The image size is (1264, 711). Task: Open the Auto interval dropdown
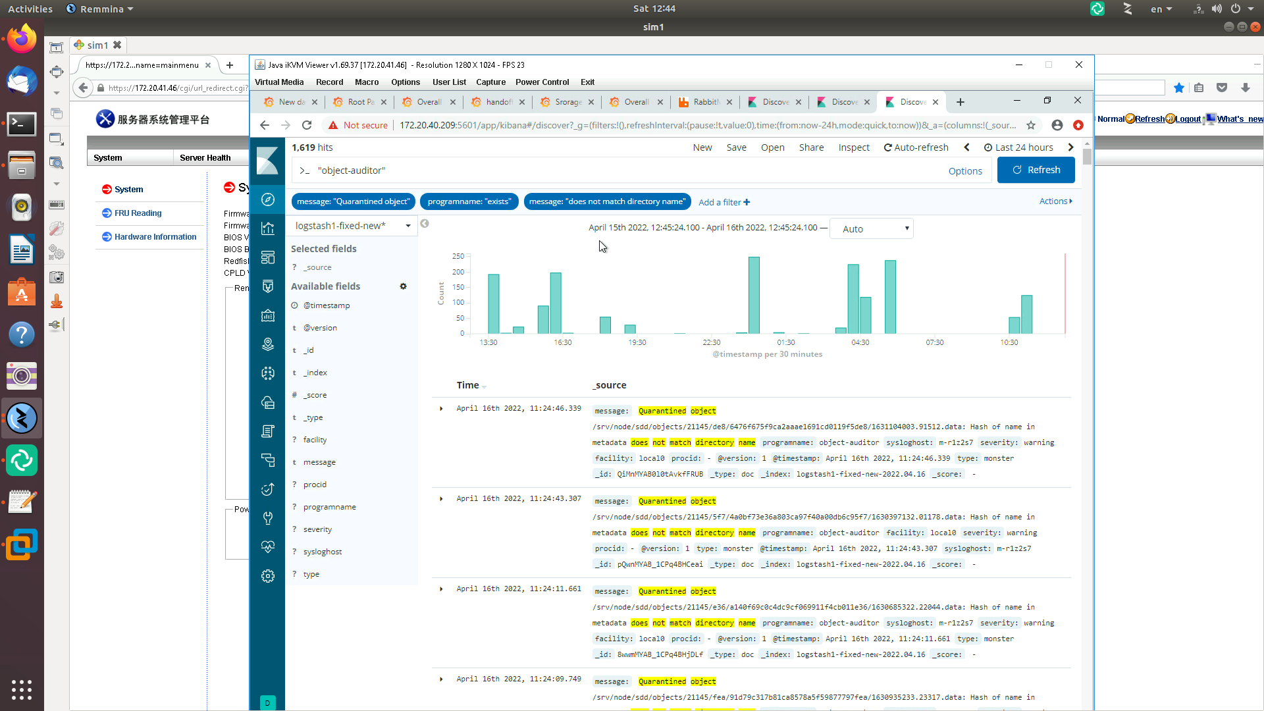coord(871,229)
